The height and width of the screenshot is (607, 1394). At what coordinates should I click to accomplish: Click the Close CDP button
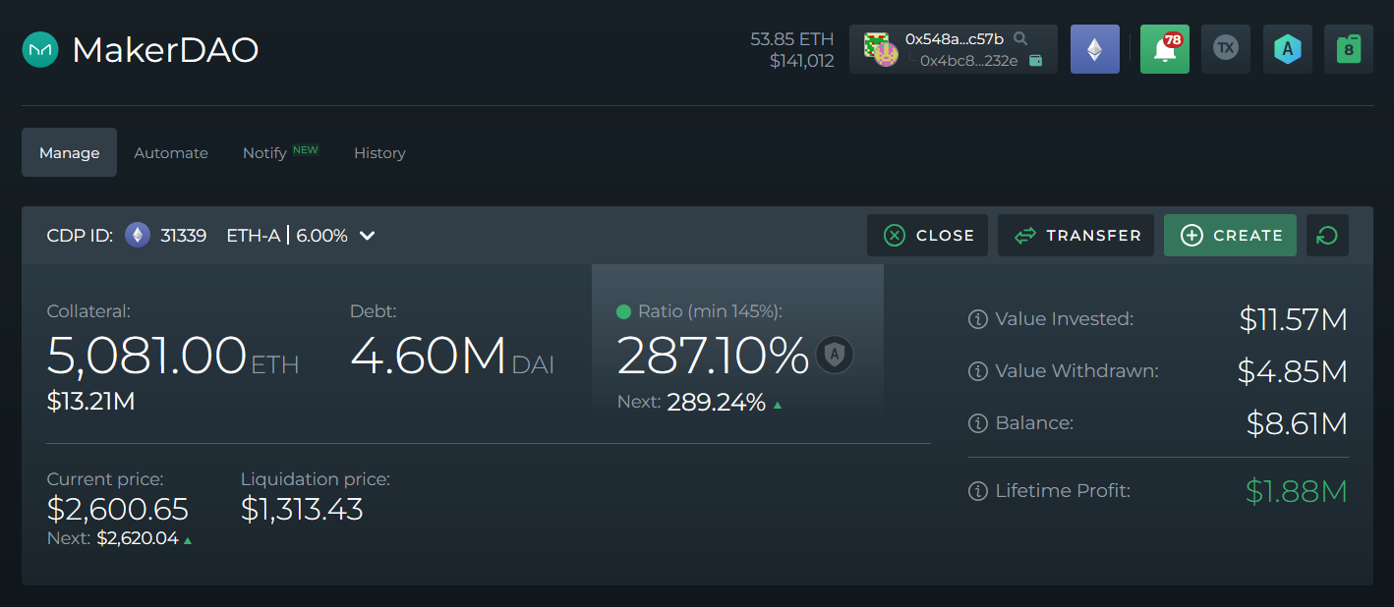[927, 236]
